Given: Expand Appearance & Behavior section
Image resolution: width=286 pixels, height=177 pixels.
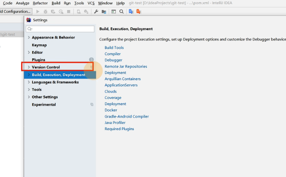Looking at the screenshot, I should pyautogui.click(x=29, y=37).
